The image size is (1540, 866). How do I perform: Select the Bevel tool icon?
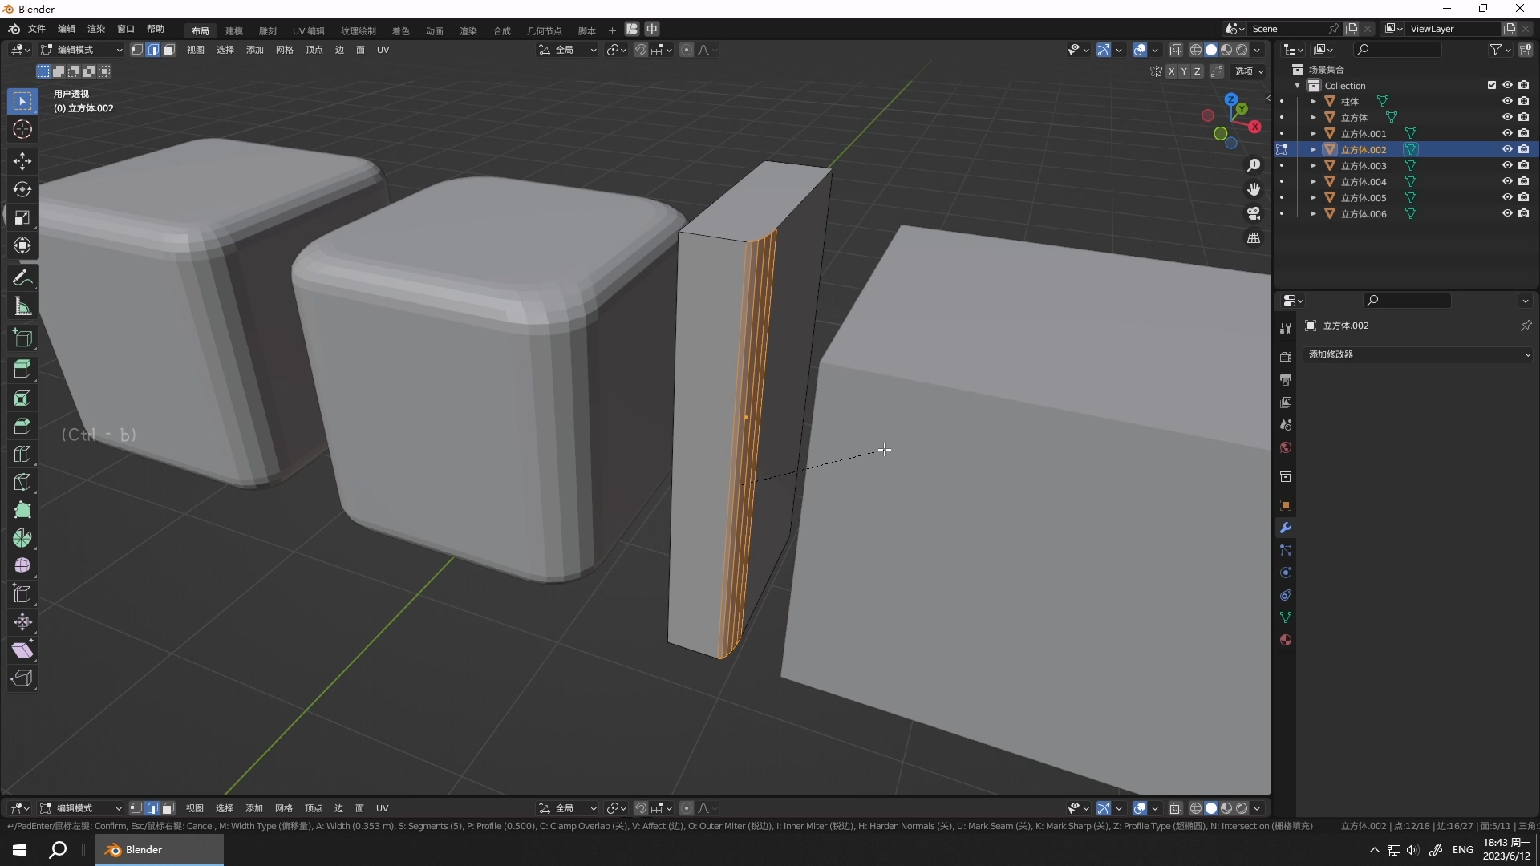(x=22, y=426)
